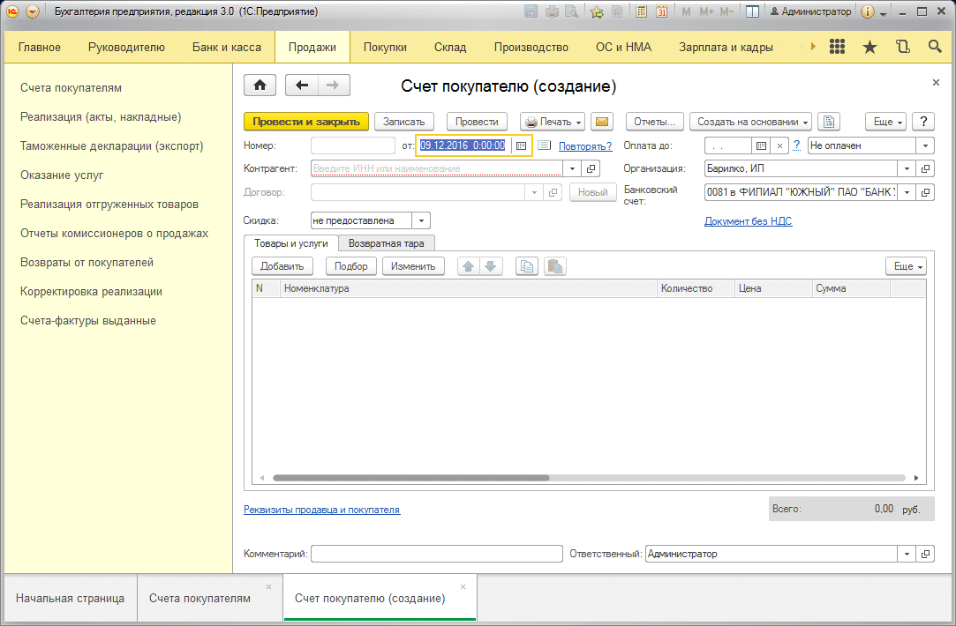The image size is (956, 626).
Task: Switch to the Возвратная тара tab
Action: pos(387,242)
